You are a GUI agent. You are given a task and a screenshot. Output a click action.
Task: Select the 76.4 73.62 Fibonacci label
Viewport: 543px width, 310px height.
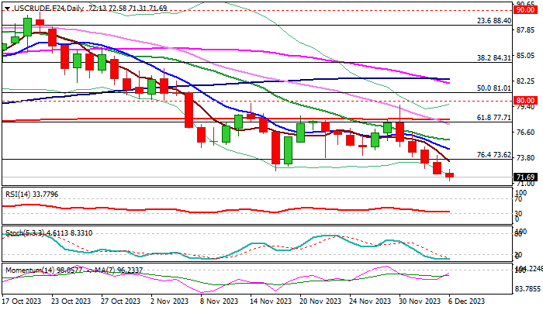pyautogui.click(x=494, y=155)
